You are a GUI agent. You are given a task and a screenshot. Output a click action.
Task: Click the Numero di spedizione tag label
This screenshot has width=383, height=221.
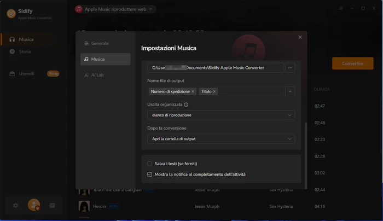pos(170,91)
